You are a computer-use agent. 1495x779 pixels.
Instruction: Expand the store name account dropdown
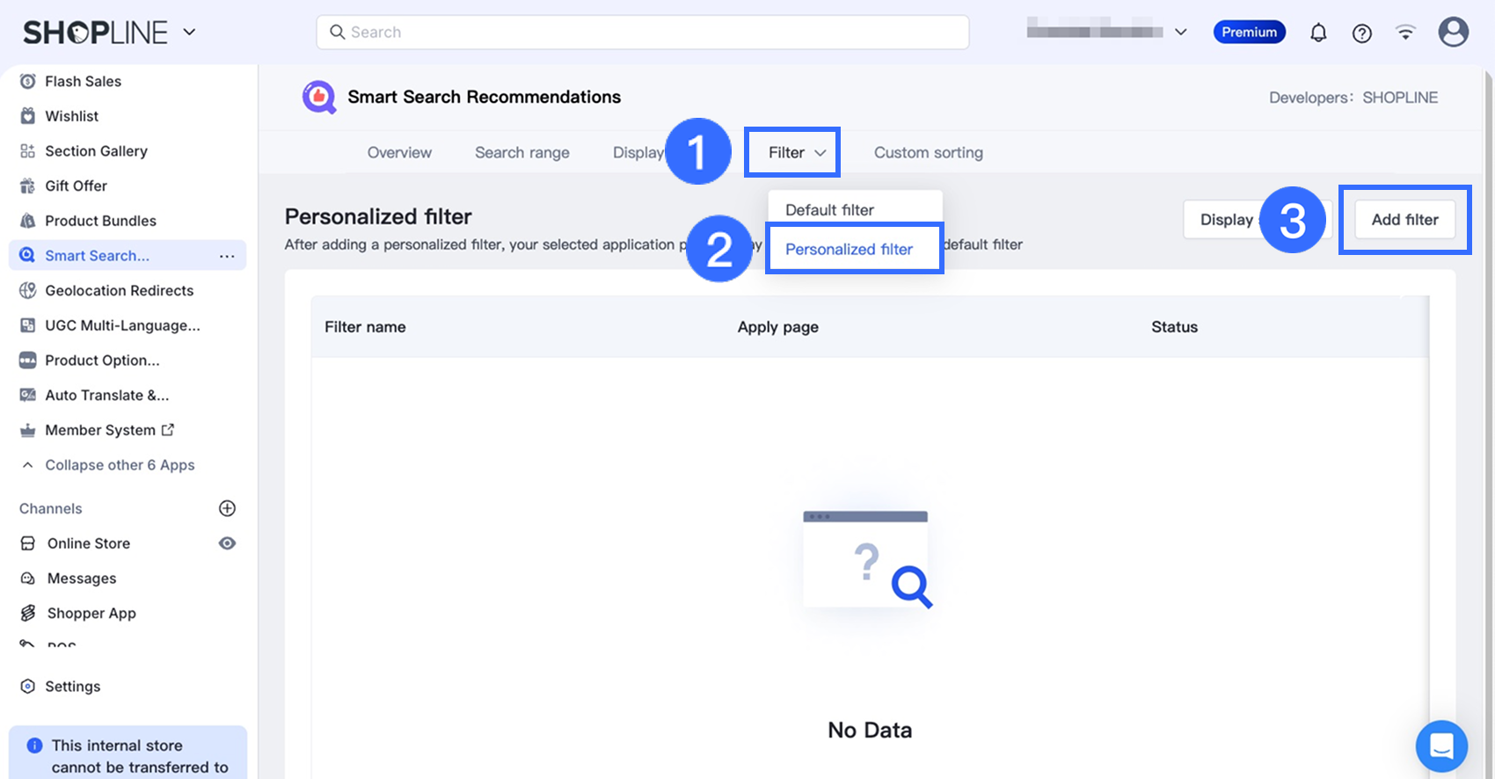coord(1181,33)
